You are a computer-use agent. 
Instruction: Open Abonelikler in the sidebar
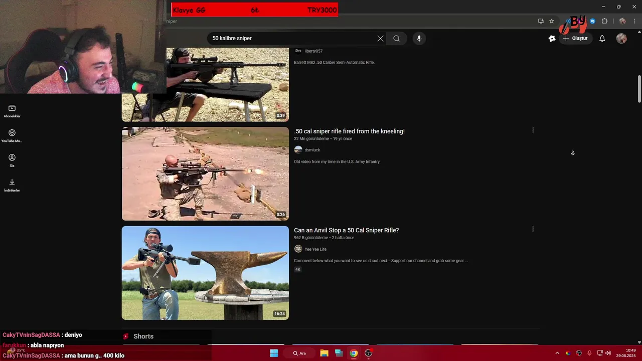(x=12, y=111)
